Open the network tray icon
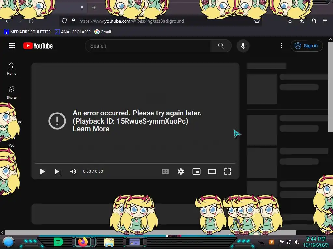The width and height of the screenshot is (333, 249). [x=289, y=242]
